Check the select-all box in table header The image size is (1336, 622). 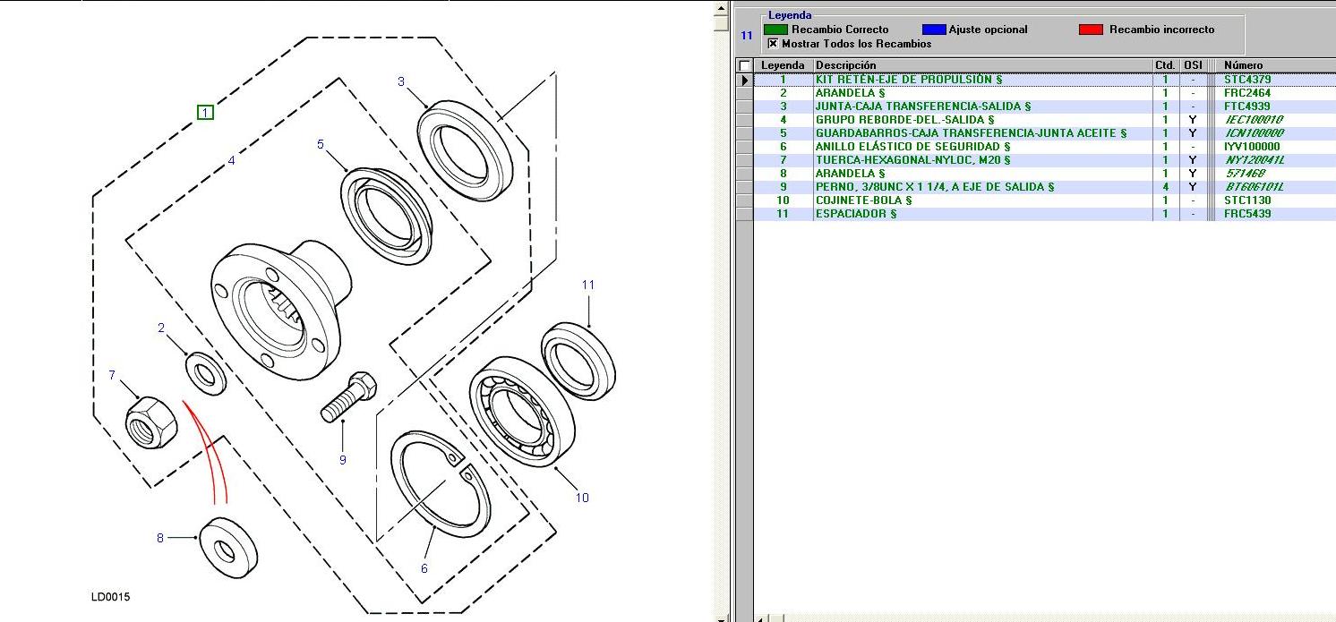(744, 65)
